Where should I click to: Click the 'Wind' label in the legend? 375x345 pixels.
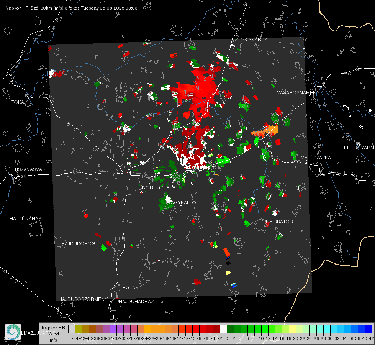pyautogui.click(x=53, y=333)
